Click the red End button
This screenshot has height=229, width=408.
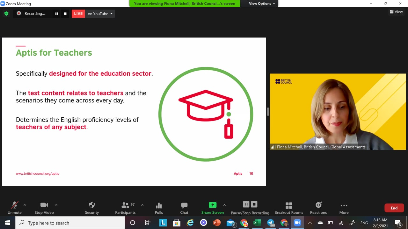394,208
